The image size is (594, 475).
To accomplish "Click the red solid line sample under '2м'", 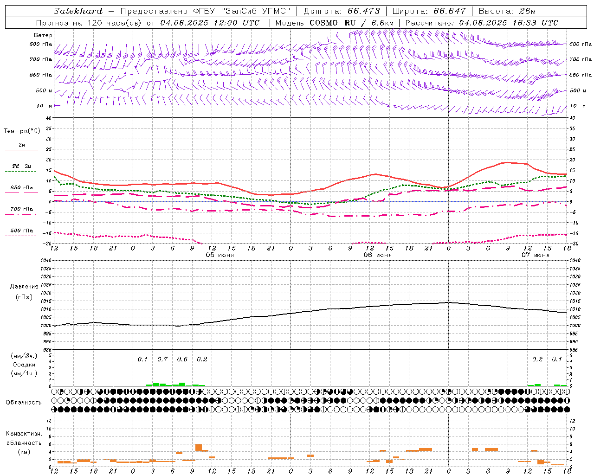I will point(21,150).
